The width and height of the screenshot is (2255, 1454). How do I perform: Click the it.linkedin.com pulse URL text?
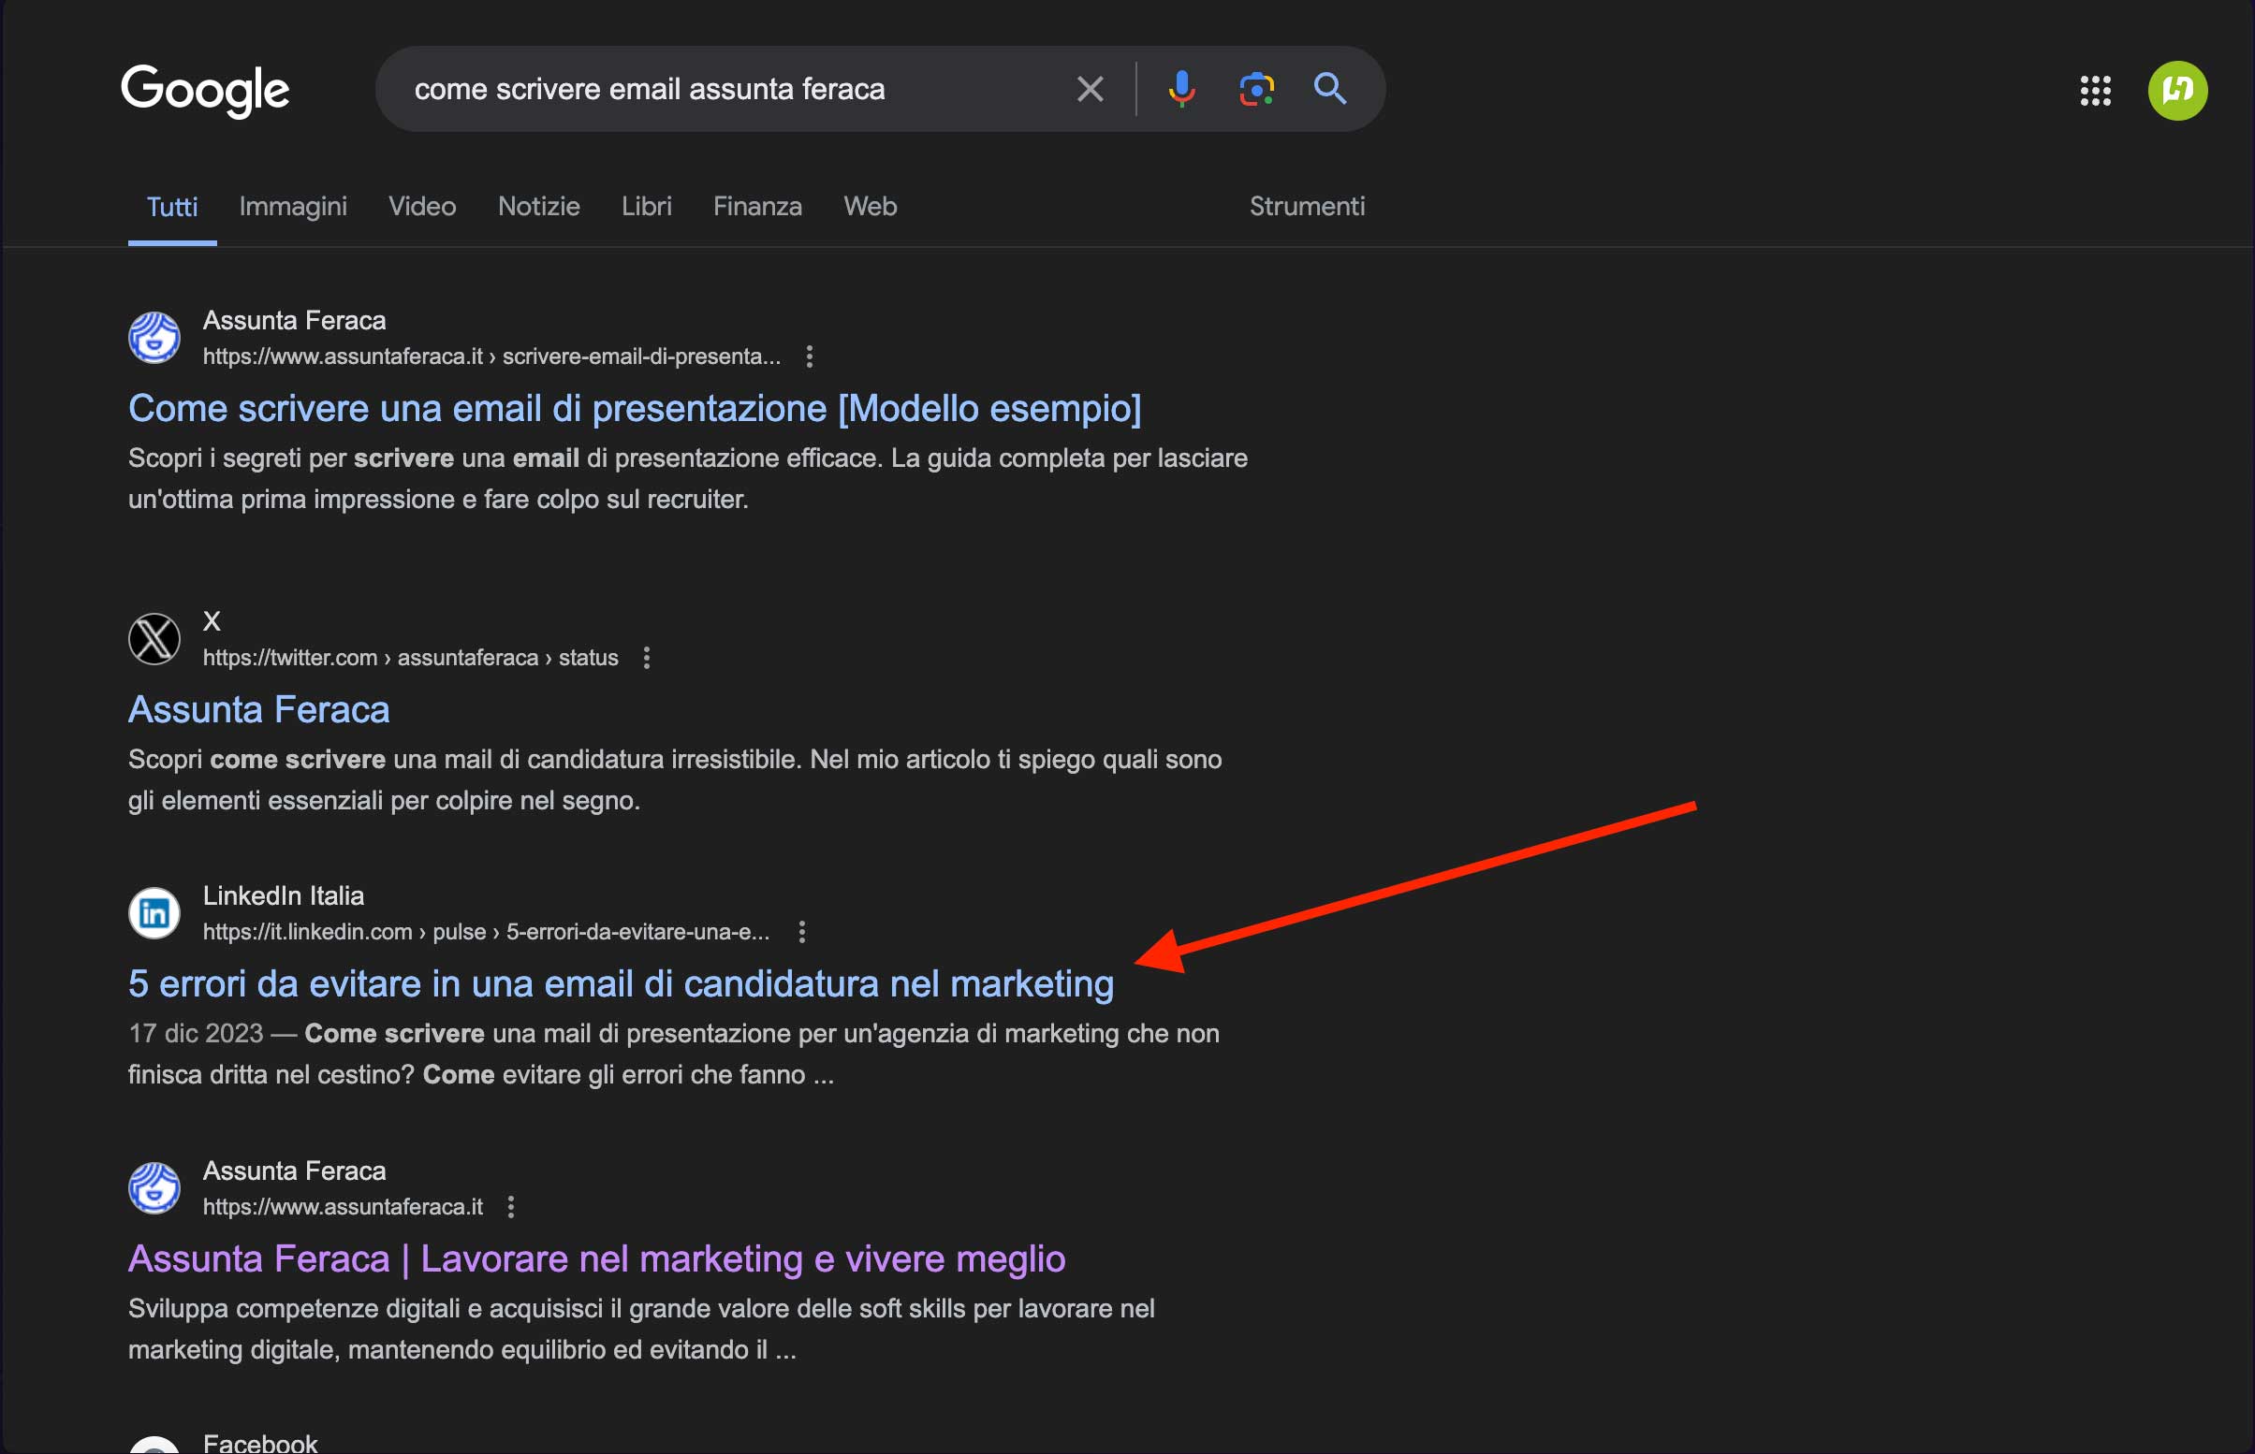(x=487, y=933)
